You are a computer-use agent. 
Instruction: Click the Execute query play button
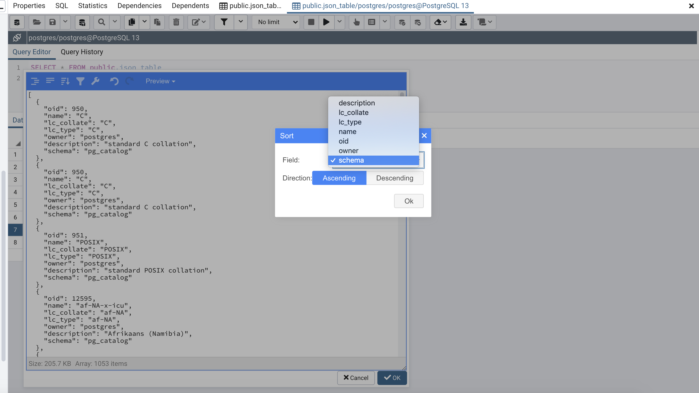click(x=326, y=22)
